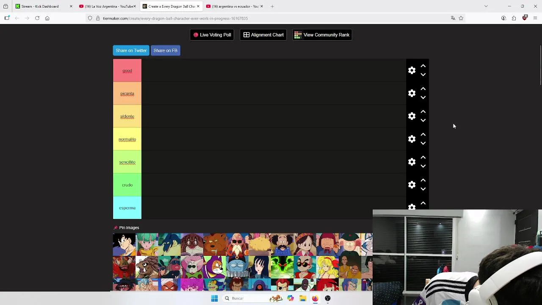Screen dimensions: 542x305
Task: Open settings gear for the picanta tier
Action: [412, 93]
